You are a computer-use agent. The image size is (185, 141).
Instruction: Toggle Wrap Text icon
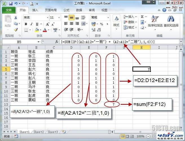83,17
